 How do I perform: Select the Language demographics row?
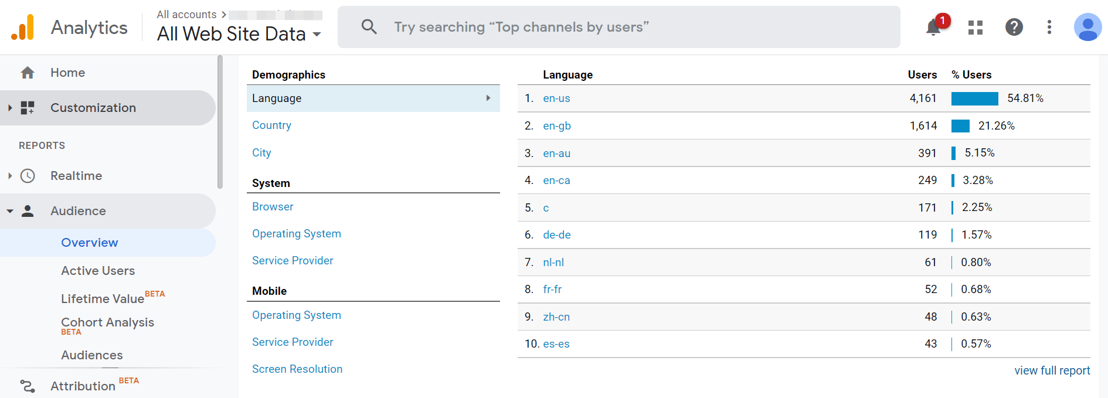pyautogui.click(x=373, y=98)
